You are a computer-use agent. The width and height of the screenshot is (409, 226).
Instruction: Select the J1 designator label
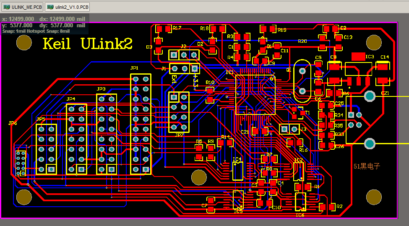point(164,69)
